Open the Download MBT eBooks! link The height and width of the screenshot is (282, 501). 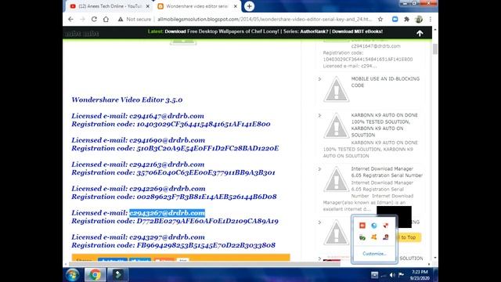(357, 31)
